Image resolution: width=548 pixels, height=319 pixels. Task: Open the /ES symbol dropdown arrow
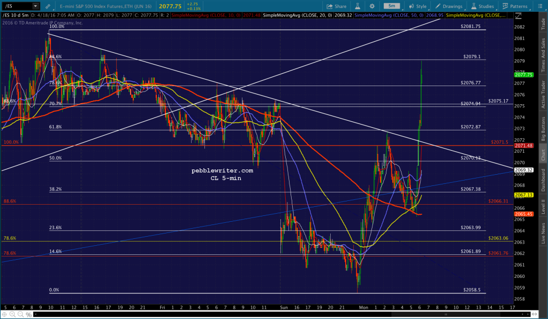pyautogui.click(x=35, y=6)
